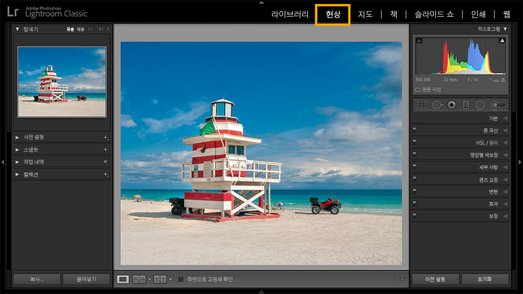Toggle the HSL / 컬러 panel switch
523x294 pixels.
(x=414, y=142)
